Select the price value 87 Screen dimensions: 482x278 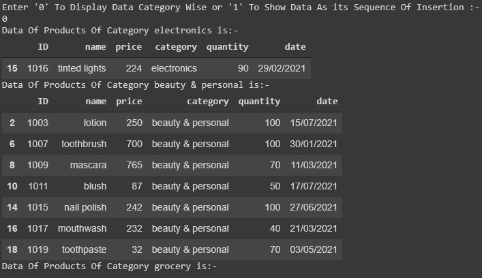tap(137, 186)
